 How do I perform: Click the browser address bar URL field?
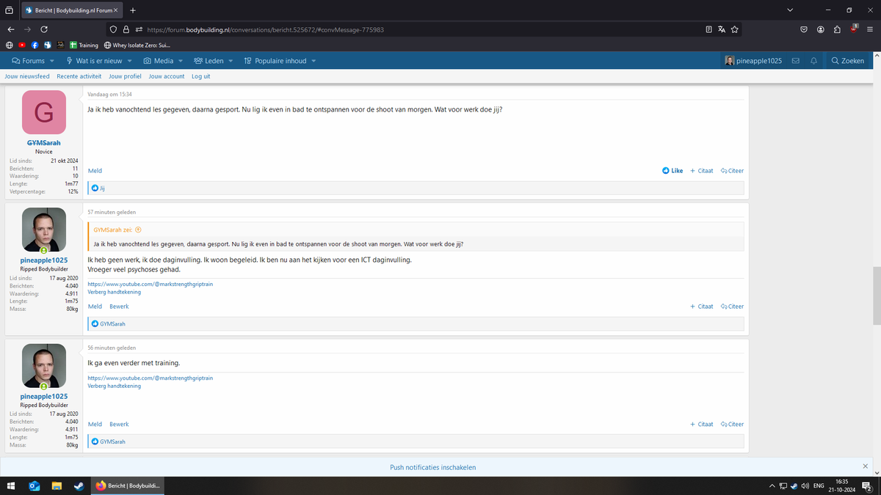(411, 30)
